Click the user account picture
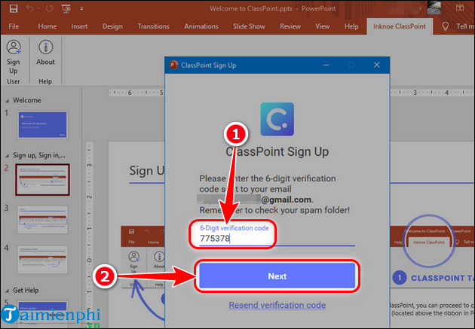Image resolution: width=475 pixels, height=329 pixels. [434, 8]
